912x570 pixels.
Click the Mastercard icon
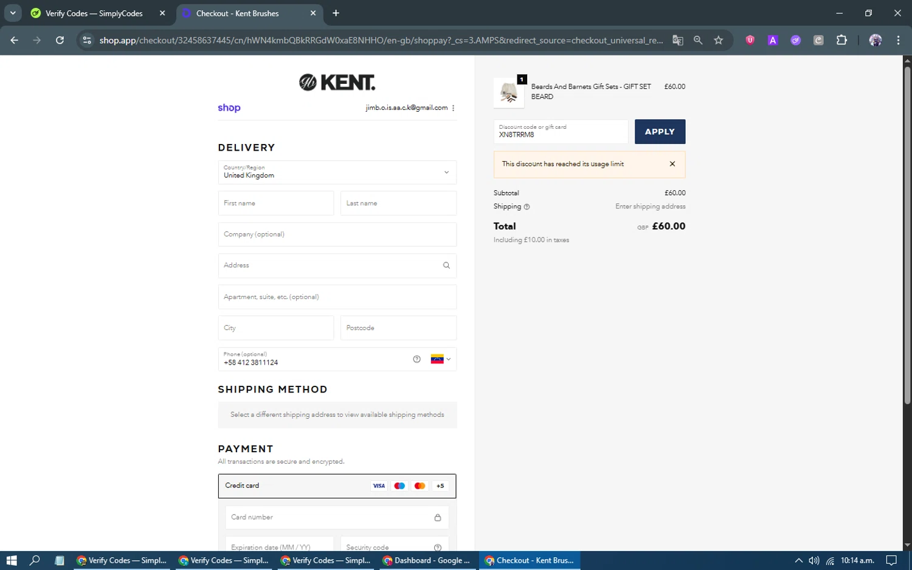pyautogui.click(x=420, y=486)
